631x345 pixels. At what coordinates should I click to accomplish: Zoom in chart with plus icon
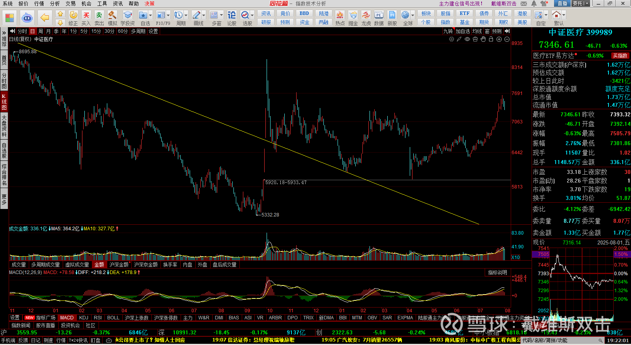tap(499, 39)
